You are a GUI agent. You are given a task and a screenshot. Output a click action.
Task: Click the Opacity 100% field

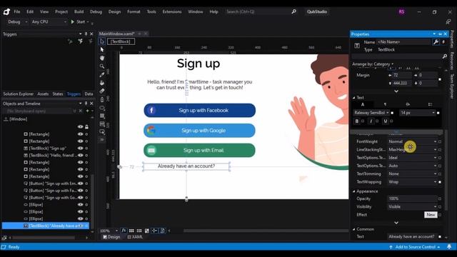coord(412,198)
